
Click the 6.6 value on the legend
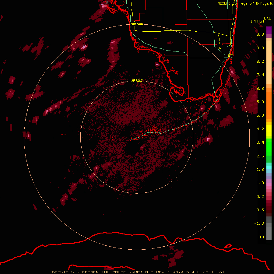pos(260,88)
